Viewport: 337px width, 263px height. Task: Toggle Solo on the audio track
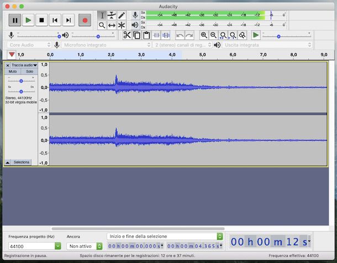(29, 71)
